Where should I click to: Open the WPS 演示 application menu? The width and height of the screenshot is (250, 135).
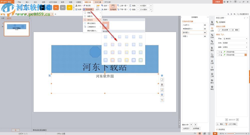[7, 2]
